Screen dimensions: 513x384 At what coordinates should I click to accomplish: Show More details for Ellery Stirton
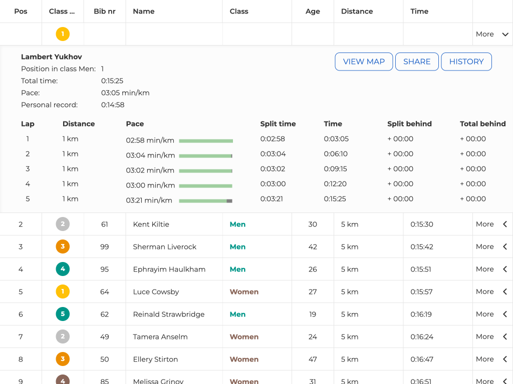click(492, 359)
